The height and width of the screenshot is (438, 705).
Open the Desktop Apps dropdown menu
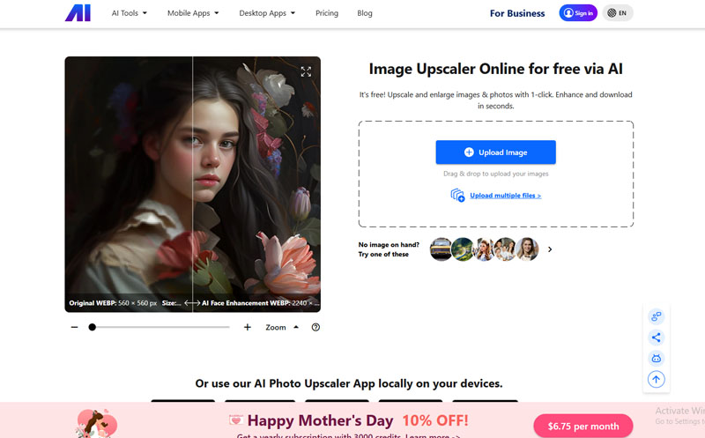click(x=267, y=13)
